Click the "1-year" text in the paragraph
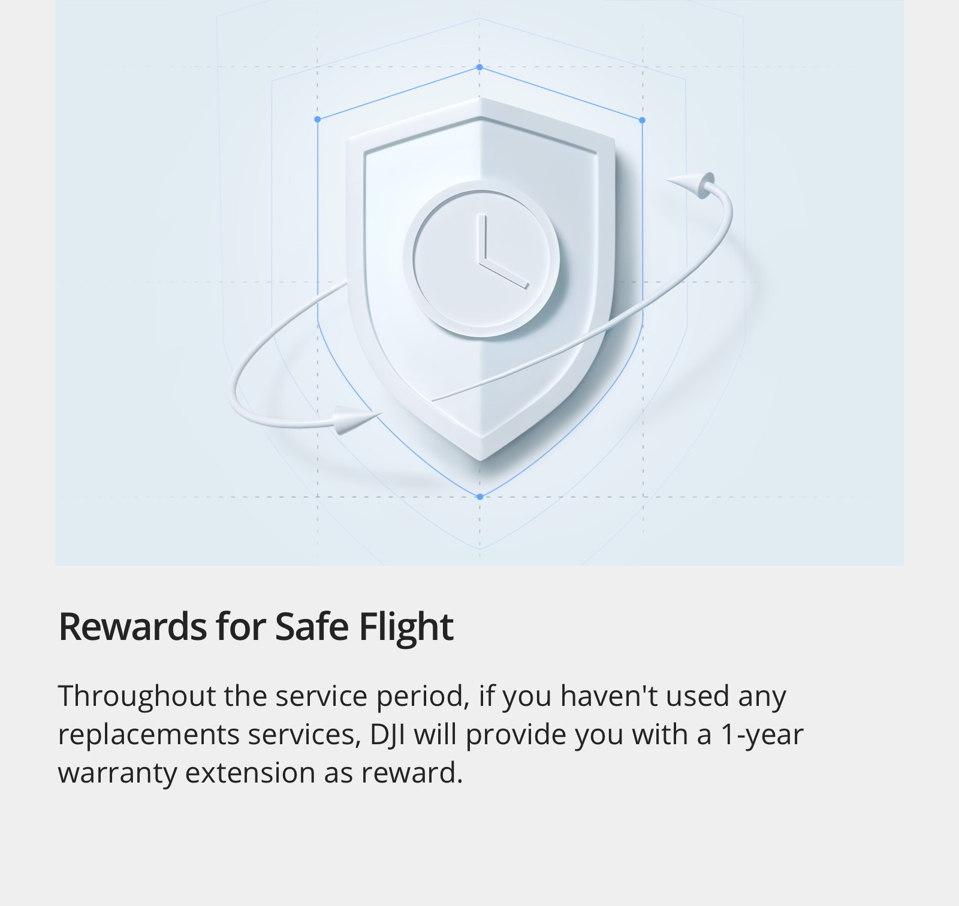 (761, 734)
